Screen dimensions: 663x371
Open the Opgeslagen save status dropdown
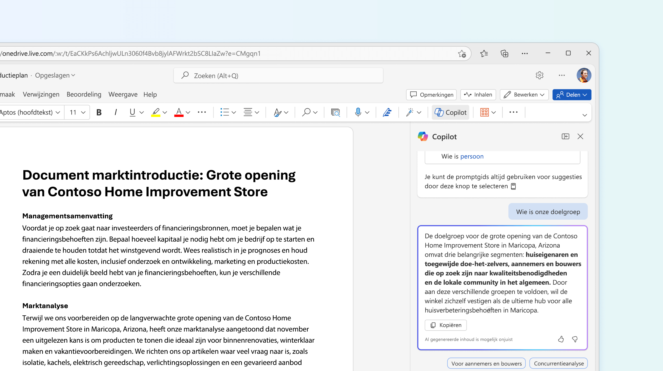pos(55,75)
